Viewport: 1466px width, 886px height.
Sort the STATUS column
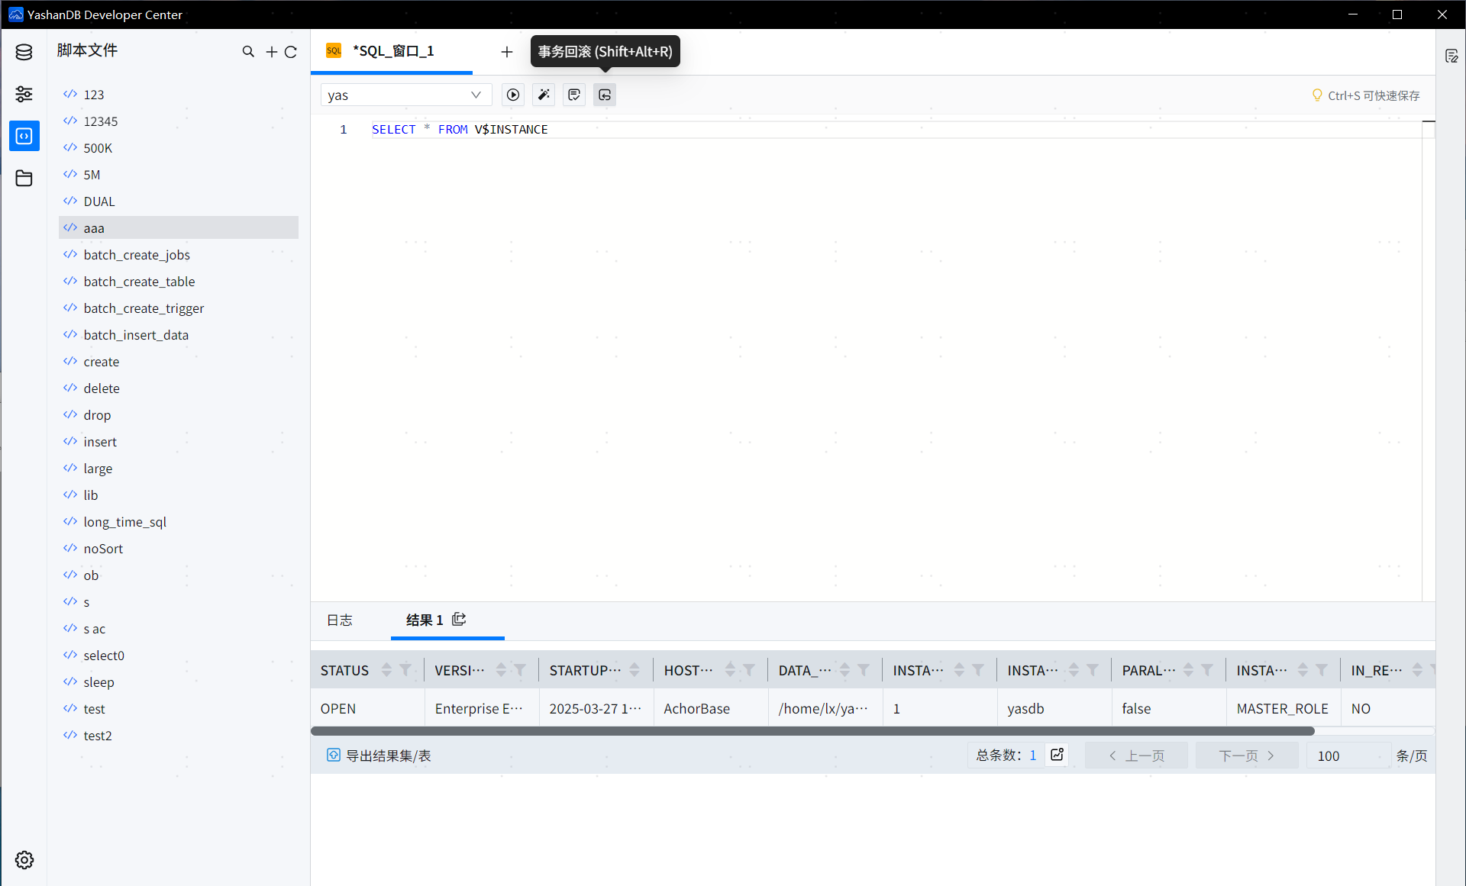(386, 670)
